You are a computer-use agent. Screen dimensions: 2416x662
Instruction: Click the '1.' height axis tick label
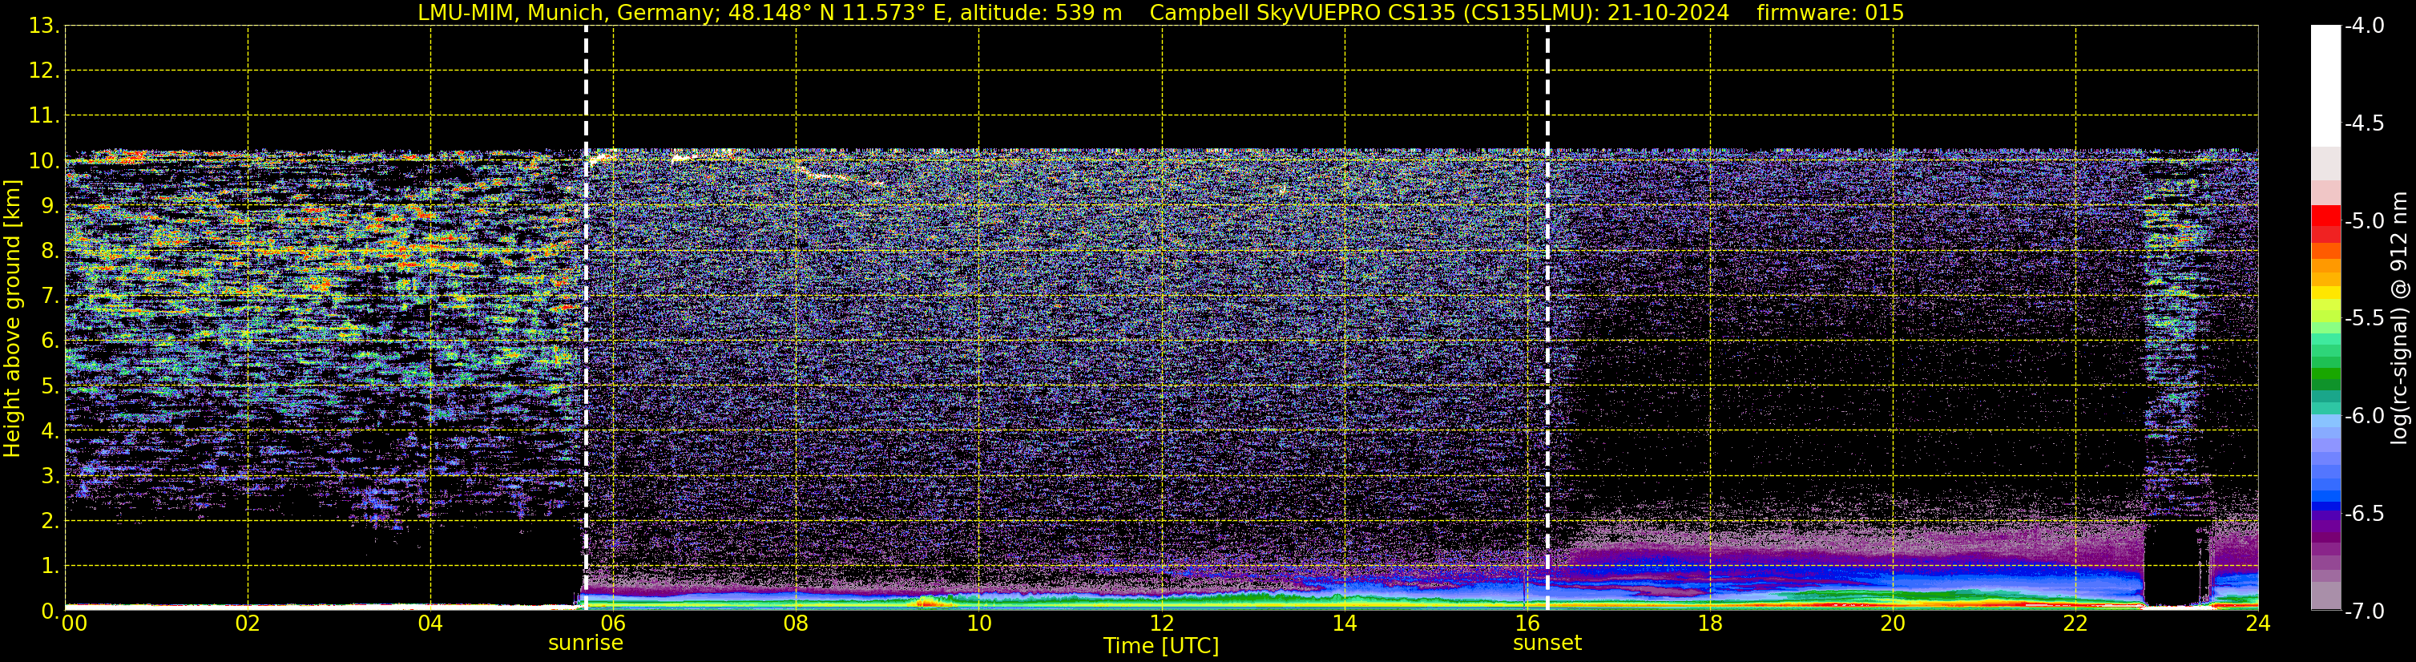tap(49, 567)
